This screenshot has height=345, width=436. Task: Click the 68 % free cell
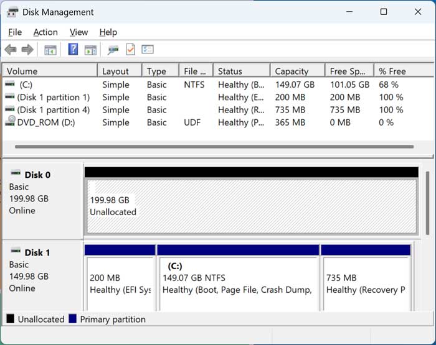pos(389,85)
